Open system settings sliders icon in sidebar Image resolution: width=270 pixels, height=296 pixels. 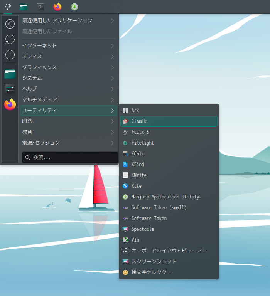tap(10, 89)
